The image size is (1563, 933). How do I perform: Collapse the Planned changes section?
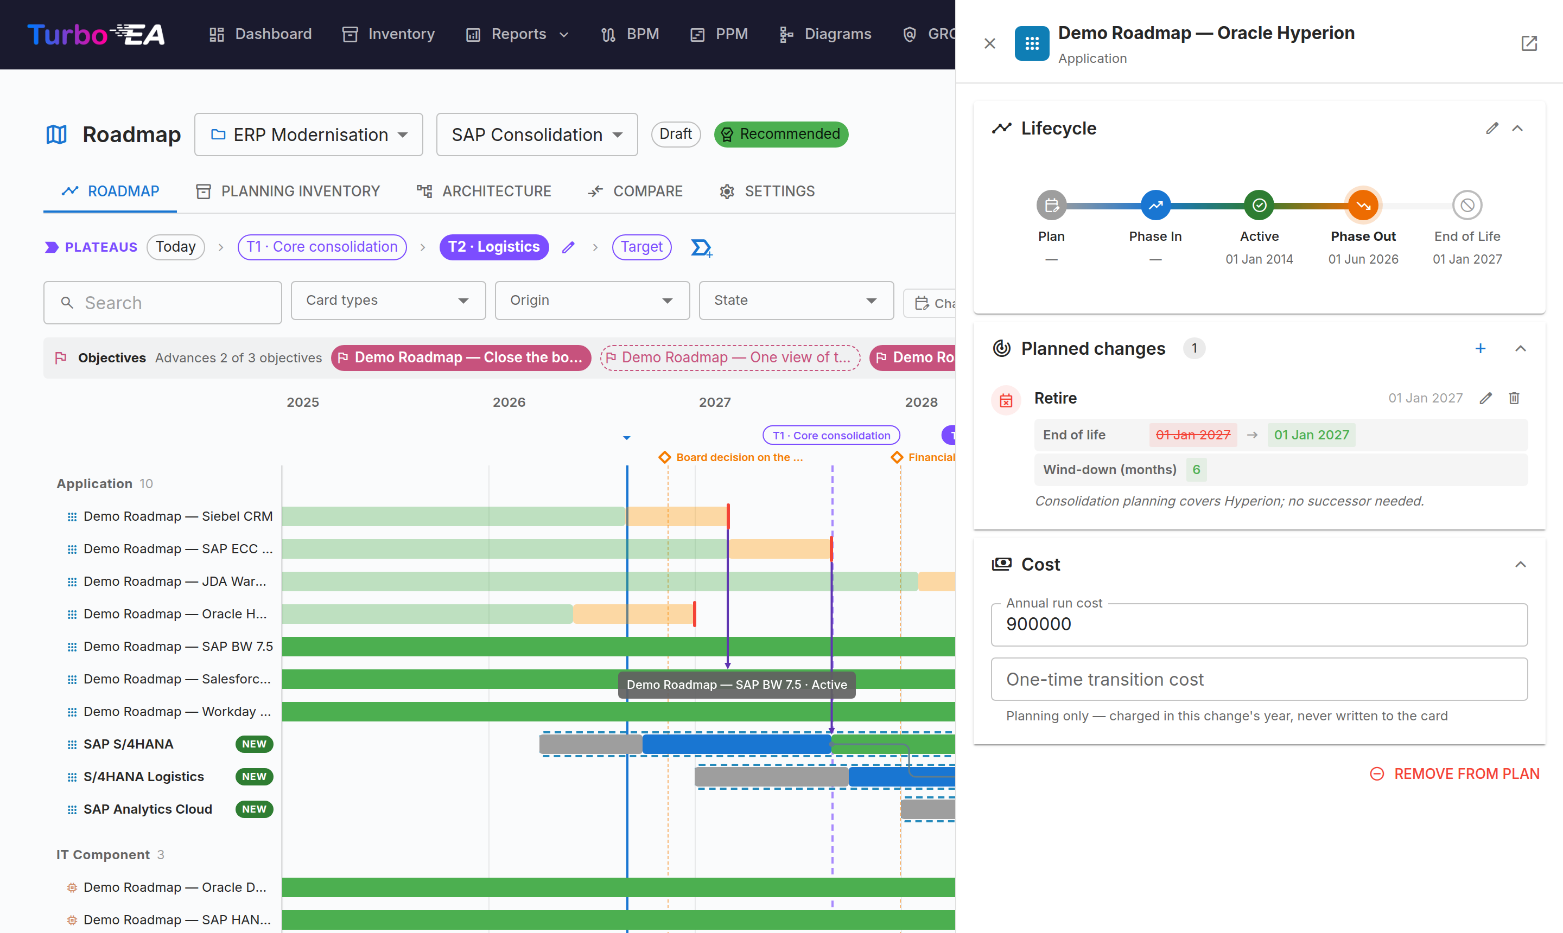click(x=1520, y=348)
